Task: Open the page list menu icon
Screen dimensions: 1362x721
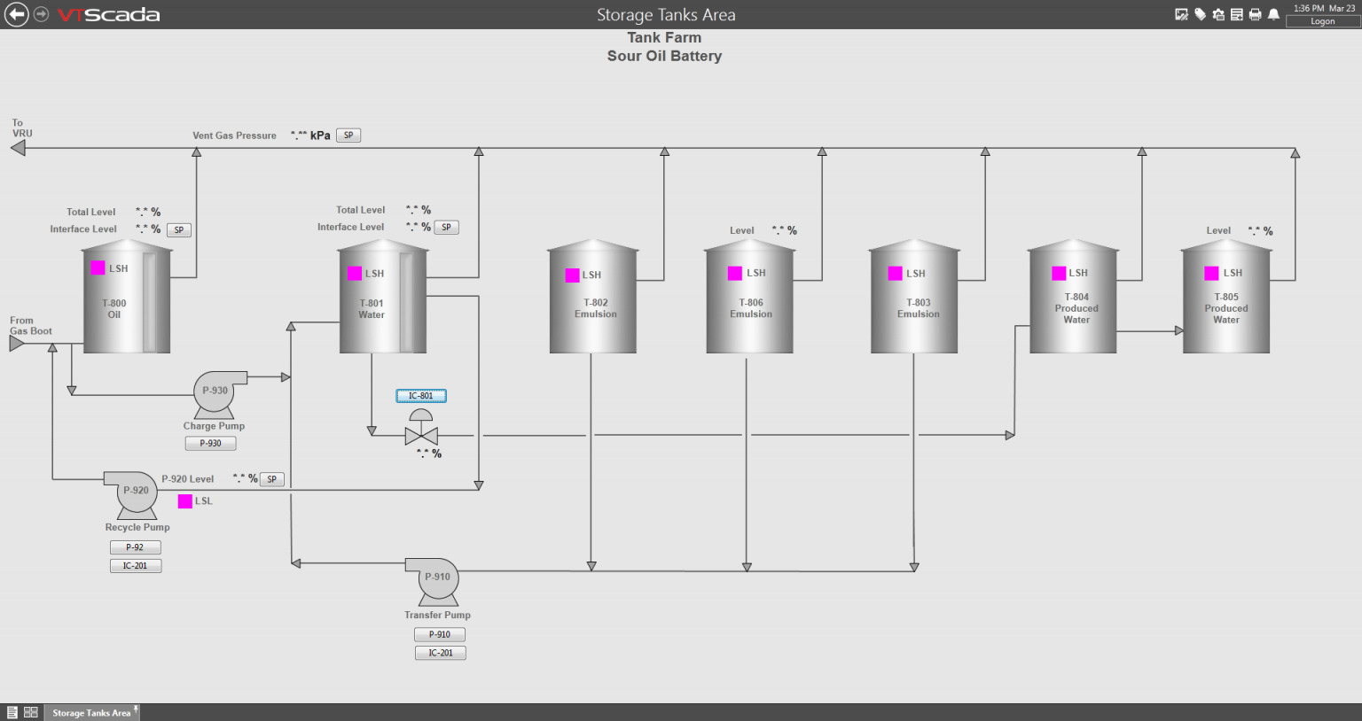Action: click(12, 711)
